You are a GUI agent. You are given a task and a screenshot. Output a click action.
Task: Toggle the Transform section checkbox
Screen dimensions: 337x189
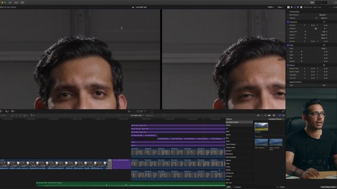tap(288, 22)
